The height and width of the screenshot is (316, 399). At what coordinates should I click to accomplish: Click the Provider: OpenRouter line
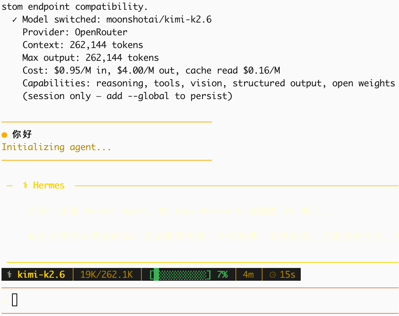[75, 32]
